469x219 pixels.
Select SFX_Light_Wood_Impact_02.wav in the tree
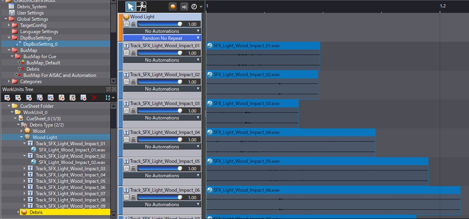(x=72, y=162)
